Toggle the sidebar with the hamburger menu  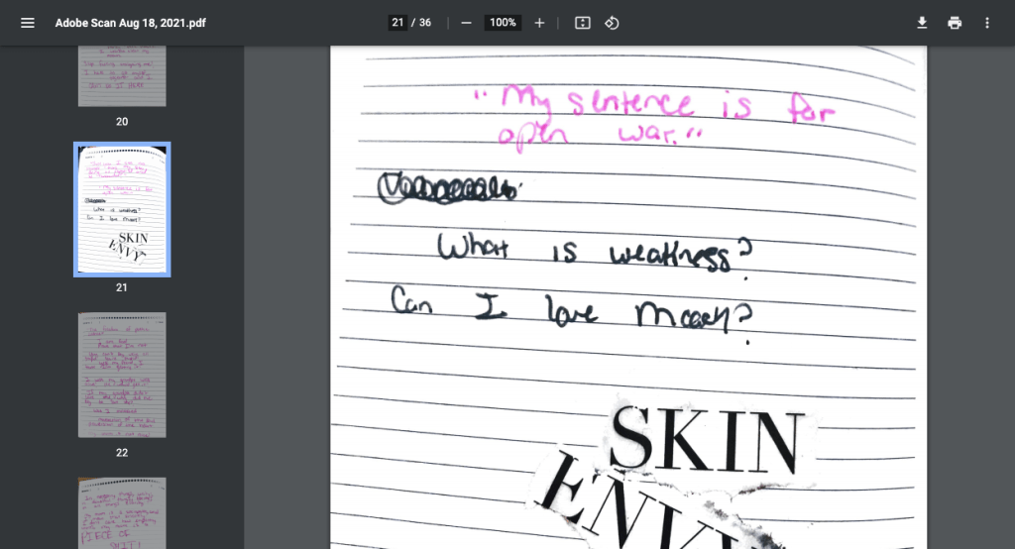[28, 23]
